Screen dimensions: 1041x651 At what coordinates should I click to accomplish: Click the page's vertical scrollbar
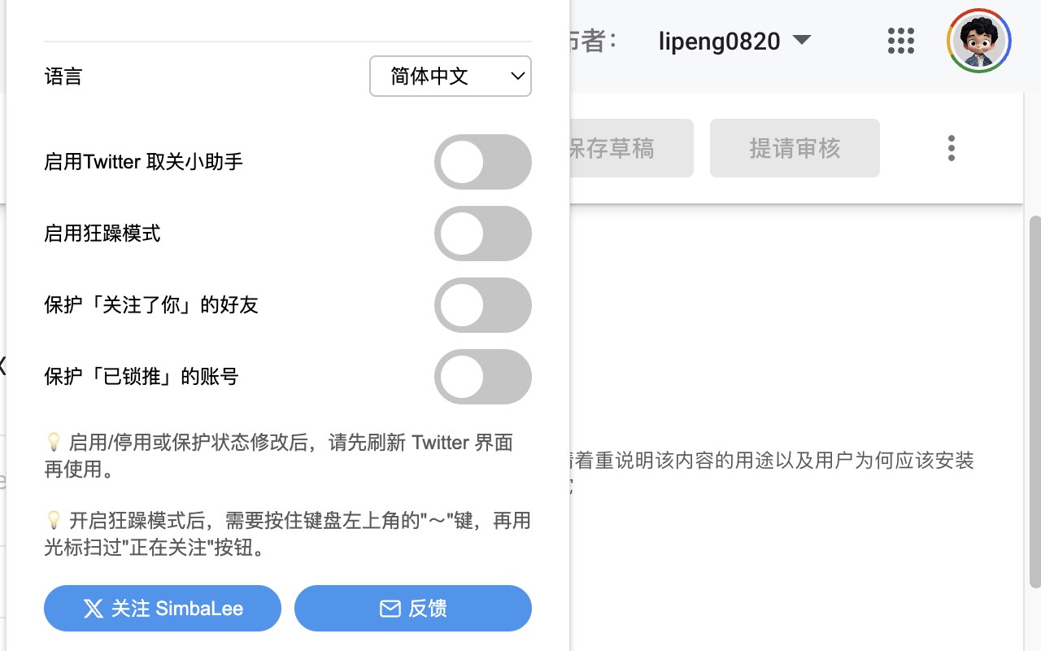[x=1034, y=399]
